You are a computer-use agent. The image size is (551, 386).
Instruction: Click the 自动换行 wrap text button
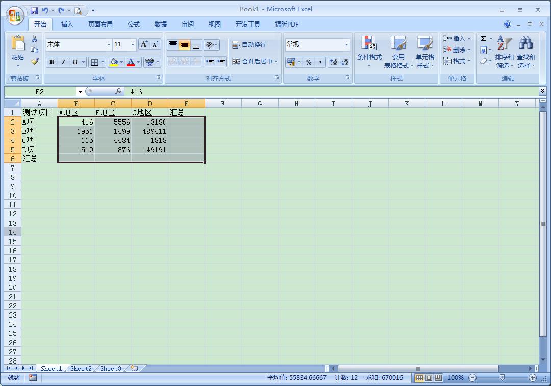(x=249, y=45)
